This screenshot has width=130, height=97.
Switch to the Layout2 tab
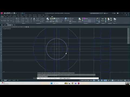tap(14, 80)
